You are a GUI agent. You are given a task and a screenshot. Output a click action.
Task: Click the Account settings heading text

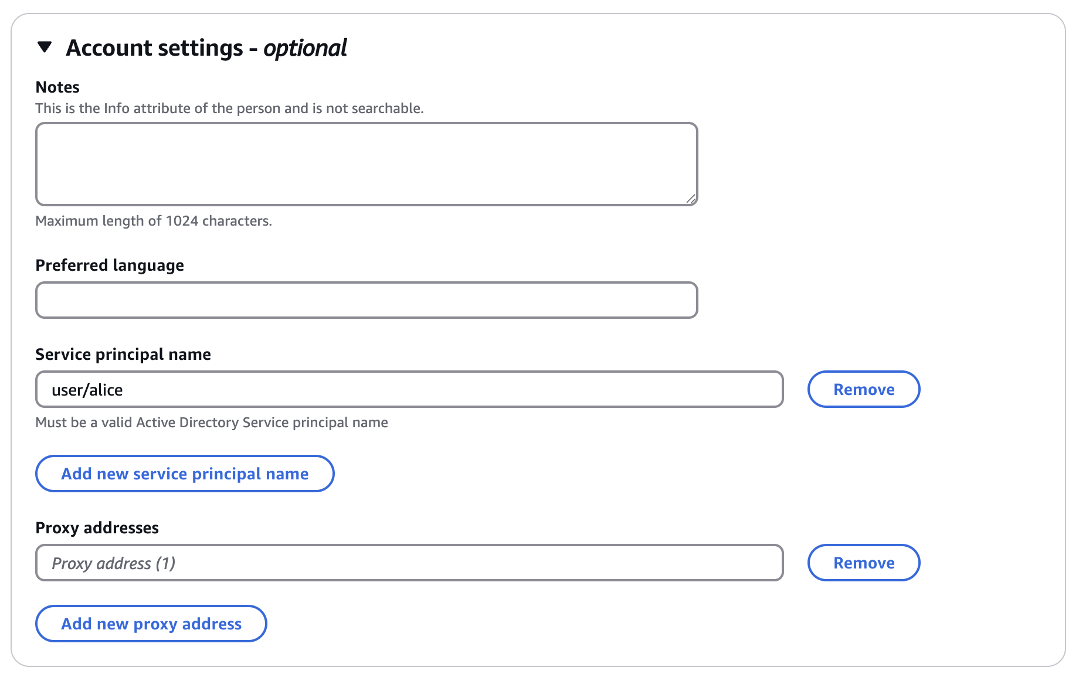click(x=154, y=48)
